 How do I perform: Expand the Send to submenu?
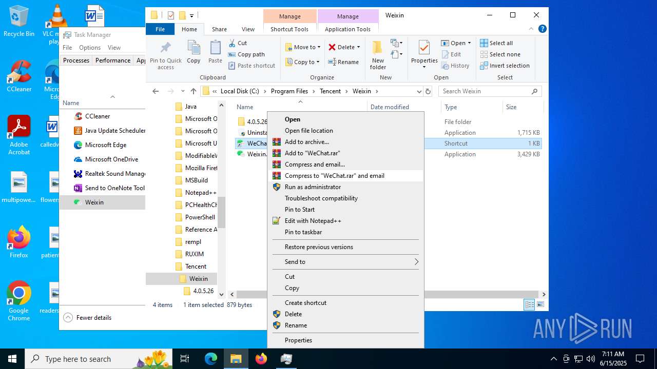point(346,262)
